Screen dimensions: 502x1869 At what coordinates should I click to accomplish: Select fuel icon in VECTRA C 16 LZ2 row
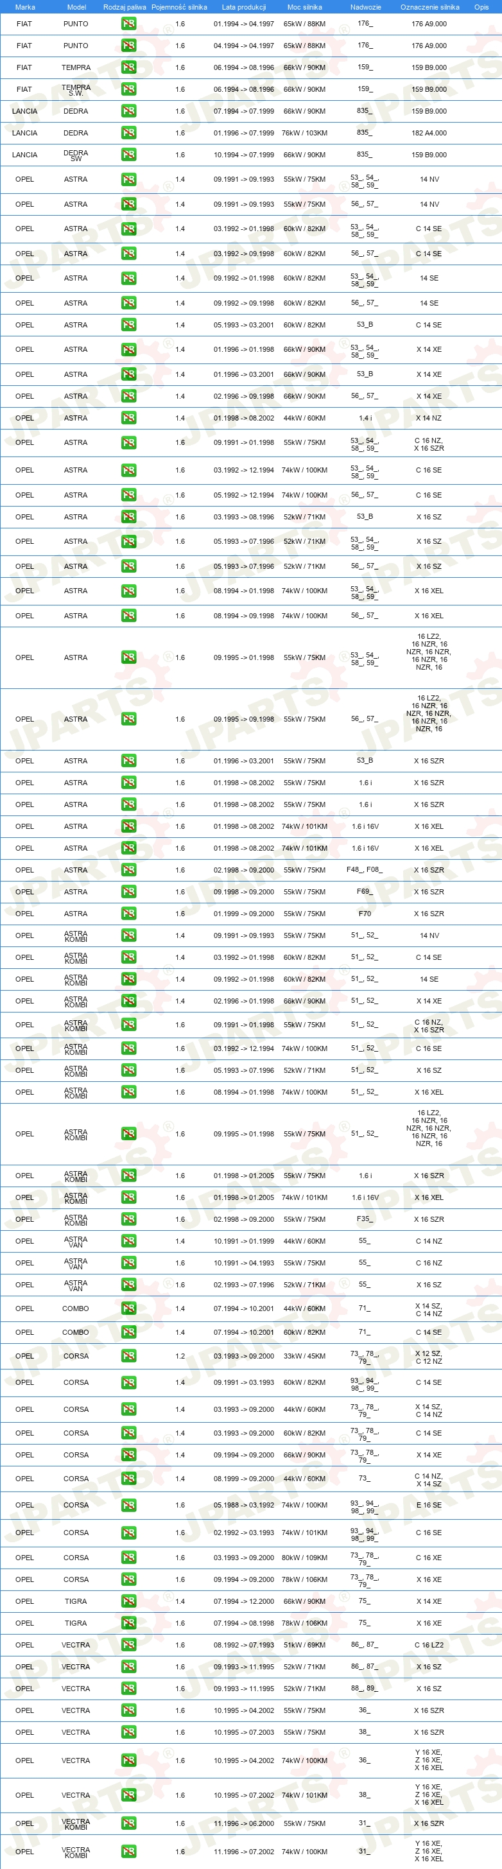point(128,1645)
